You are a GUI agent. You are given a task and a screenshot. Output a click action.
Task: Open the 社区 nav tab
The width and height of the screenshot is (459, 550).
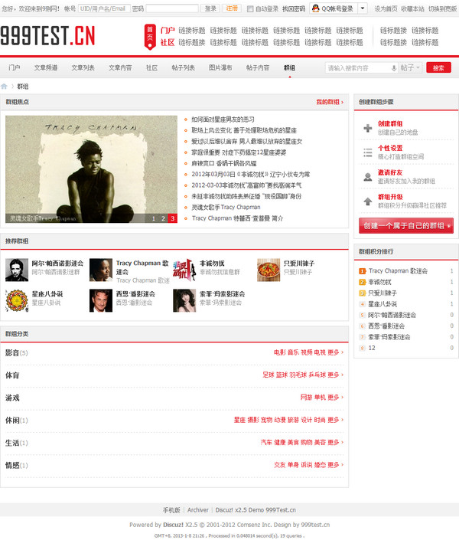pyautogui.click(x=151, y=67)
